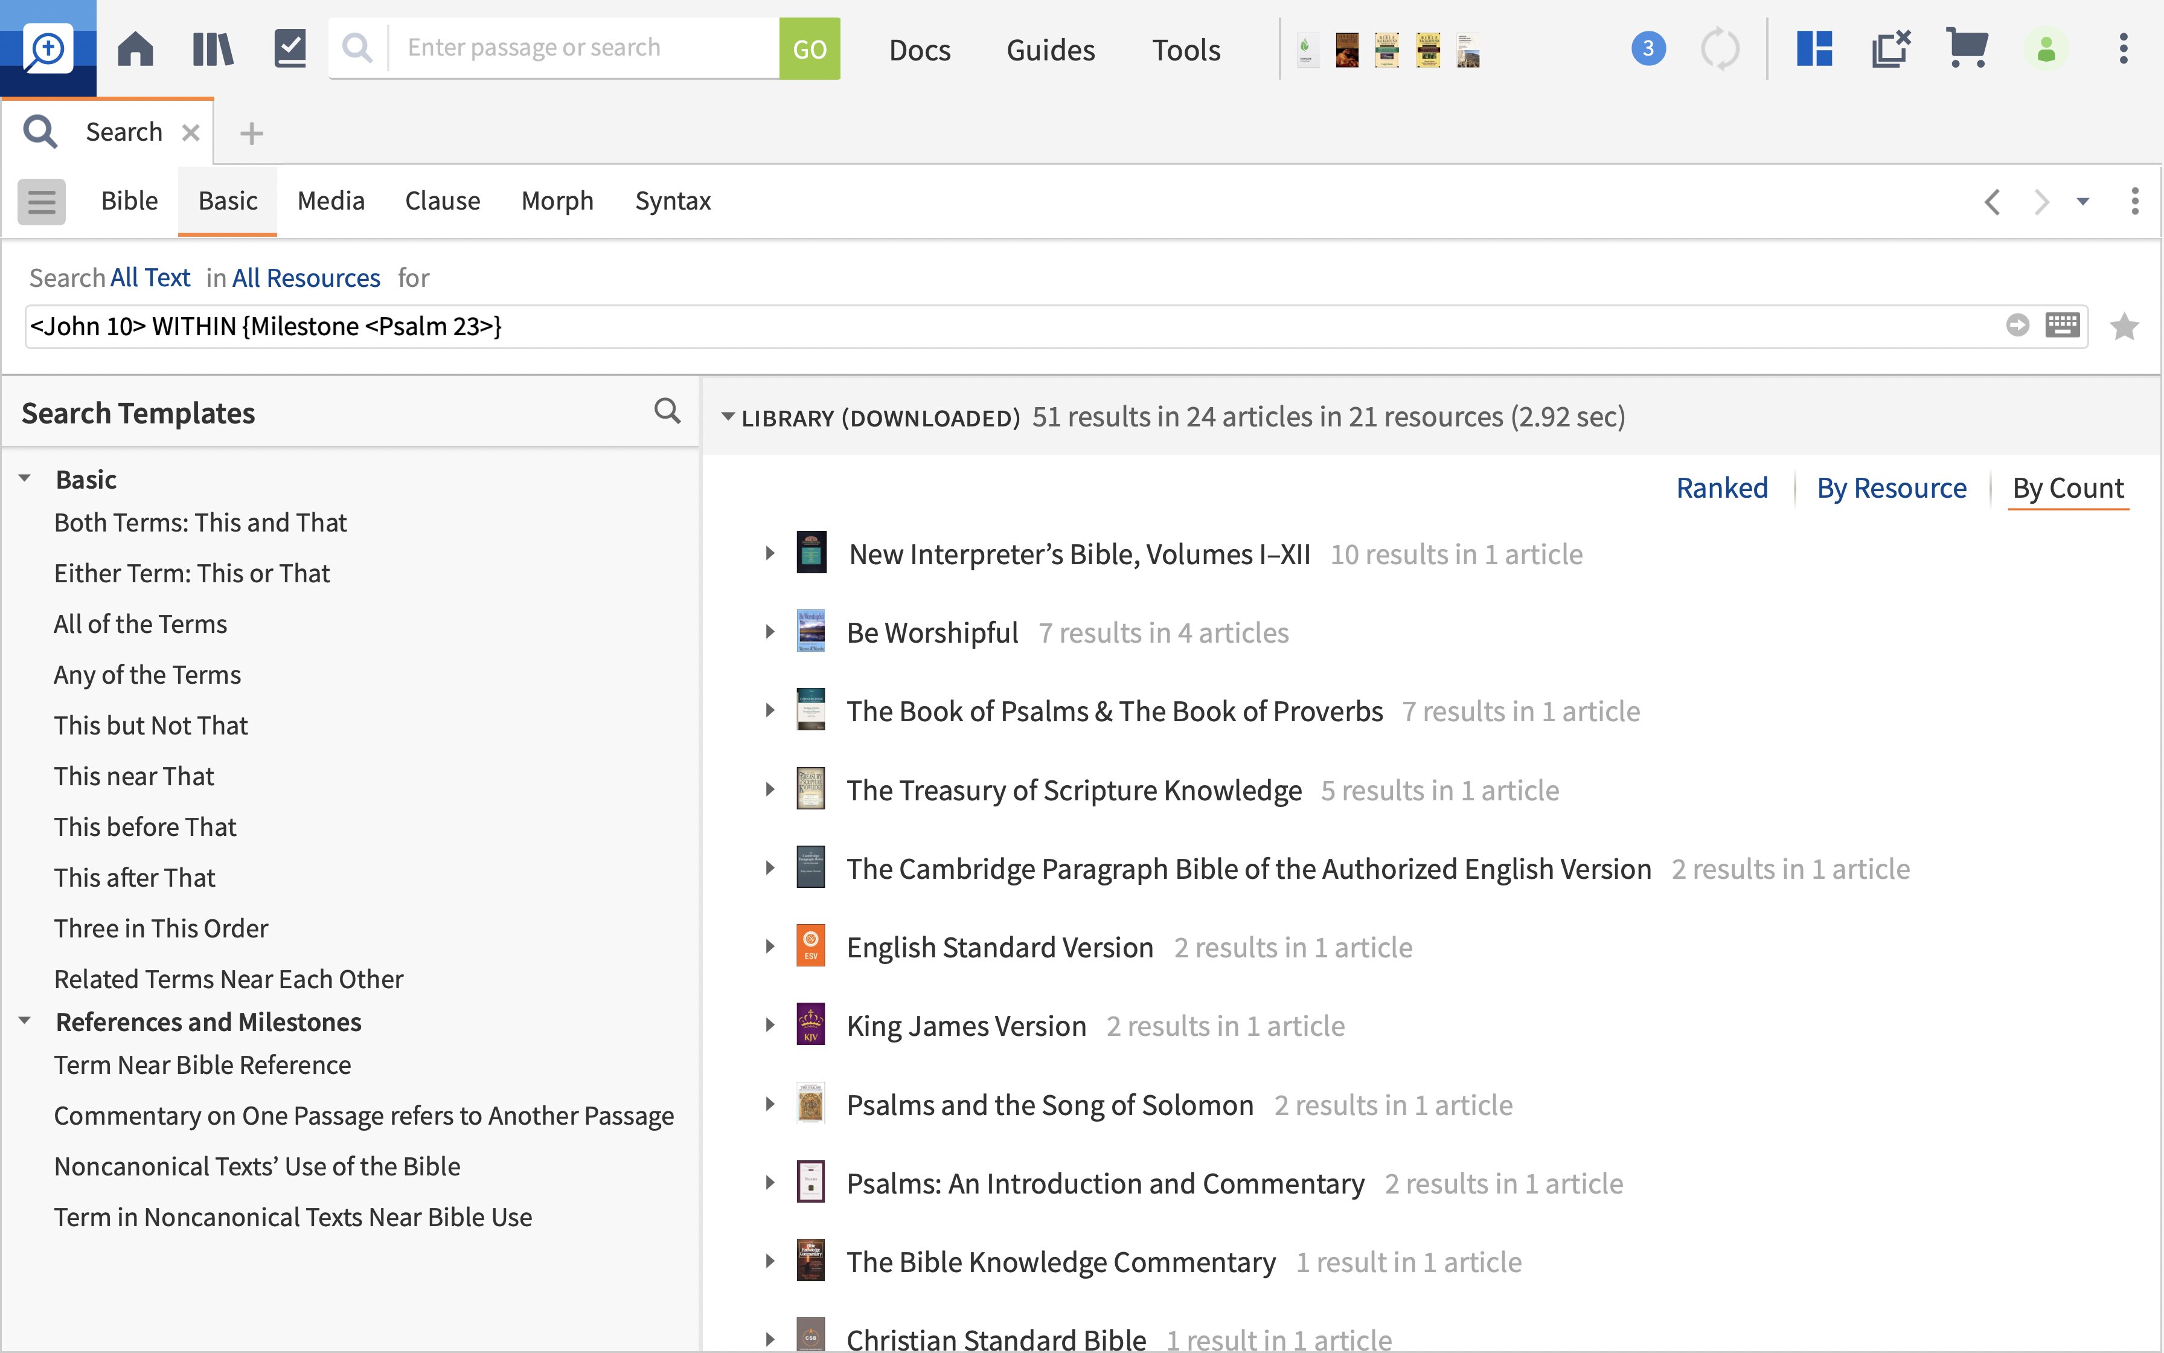Expand The Bible Knowledge Commentary results
This screenshot has height=1353, width=2164.
click(770, 1262)
